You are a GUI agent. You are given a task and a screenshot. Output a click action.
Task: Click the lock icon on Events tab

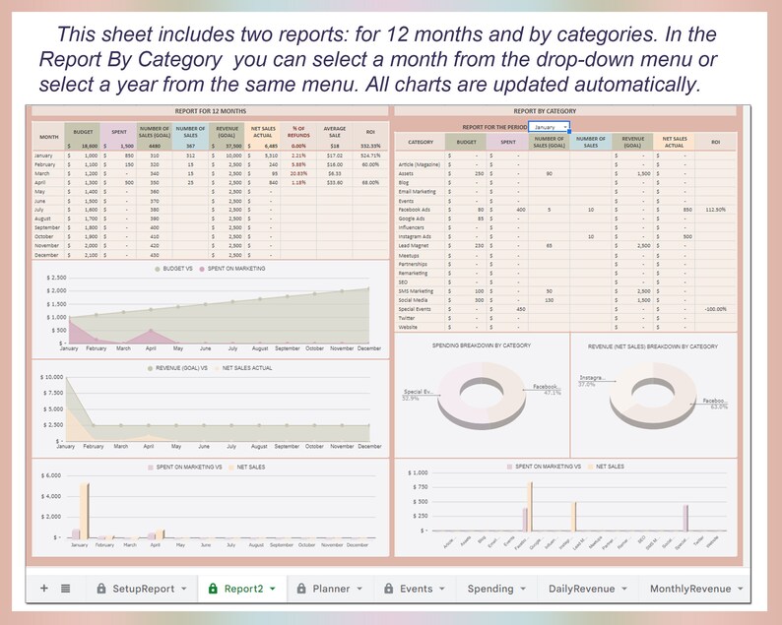pos(388,589)
